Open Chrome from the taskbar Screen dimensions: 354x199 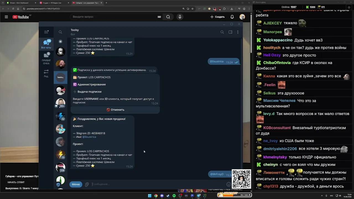click(x=156, y=196)
